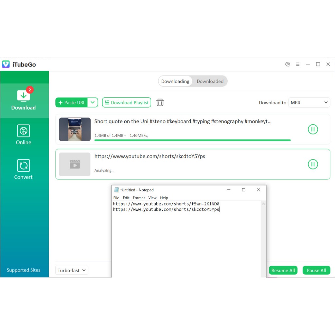Click the iTubeGo logo icon
The height and width of the screenshot is (335, 335).
6,64
